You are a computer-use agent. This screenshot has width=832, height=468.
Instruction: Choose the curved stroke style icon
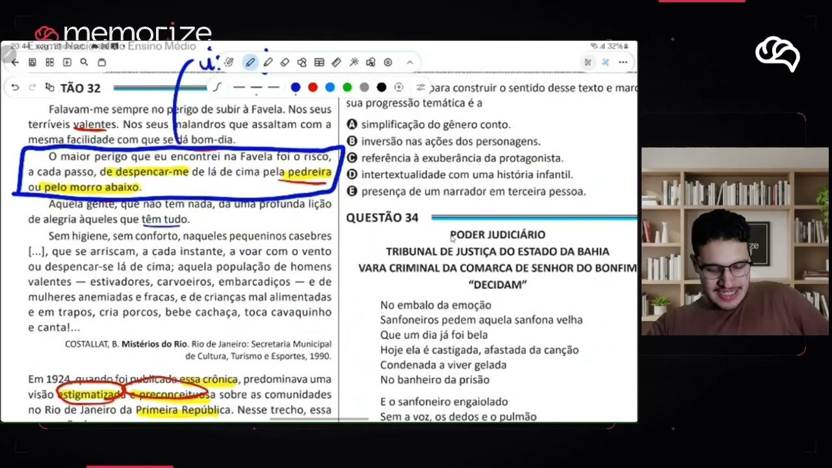216,87
